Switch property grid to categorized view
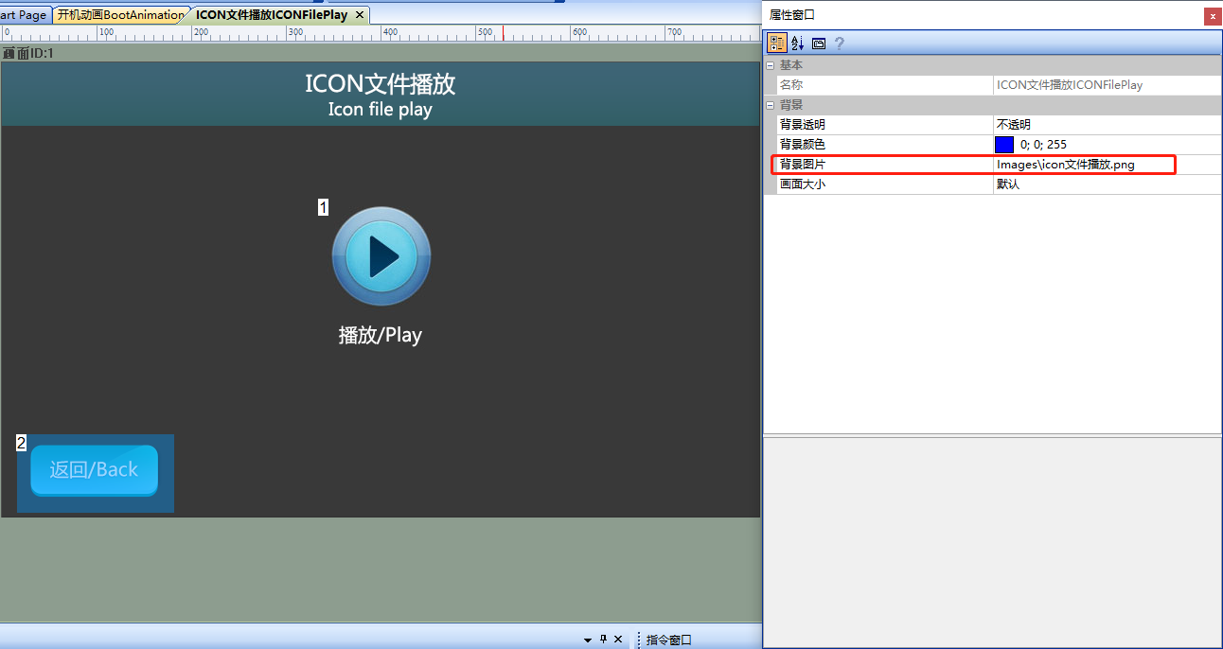 tap(776, 44)
